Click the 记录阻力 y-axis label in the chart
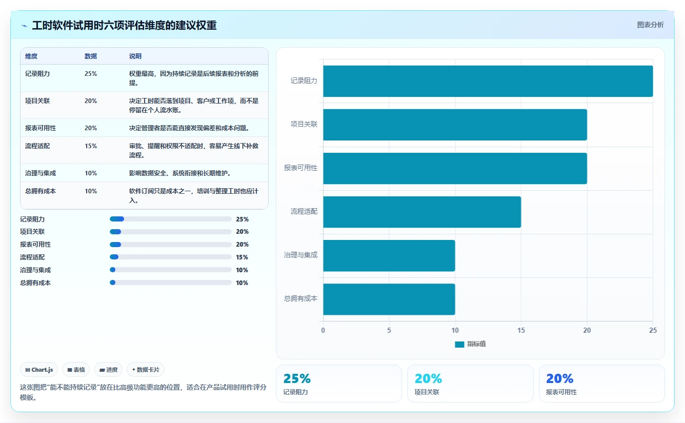Image resolution: width=685 pixels, height=423 pixels. pyautogui.click(x=304, y=81)
